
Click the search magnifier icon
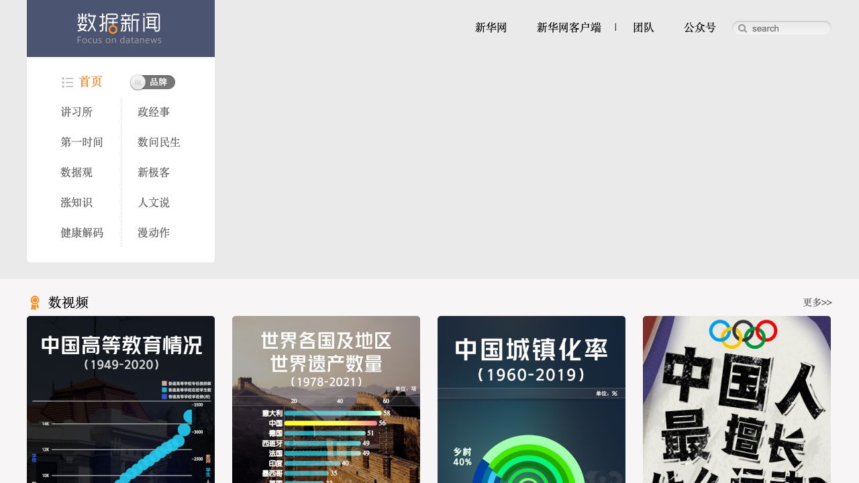coord(742,28)
